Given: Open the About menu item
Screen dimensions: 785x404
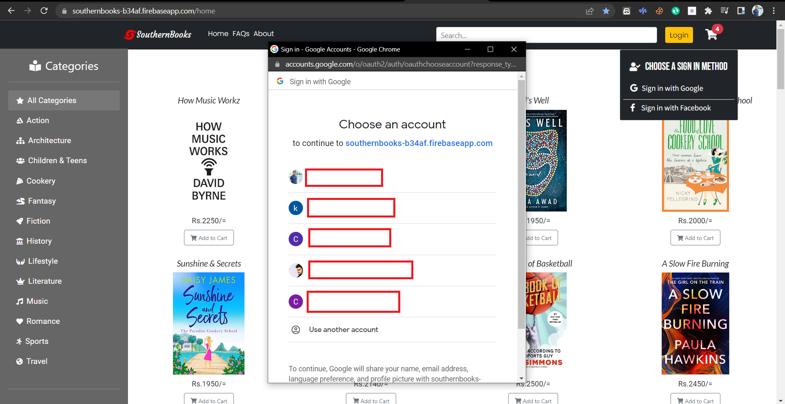Looking at the screenshot, I should [x=263, y=34].
